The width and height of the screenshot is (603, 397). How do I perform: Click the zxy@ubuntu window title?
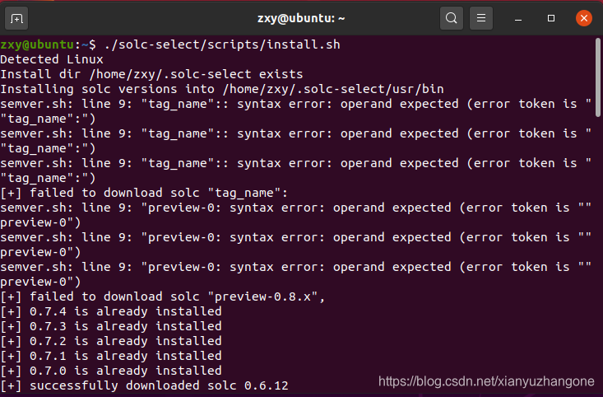click(x=301, y=18)
